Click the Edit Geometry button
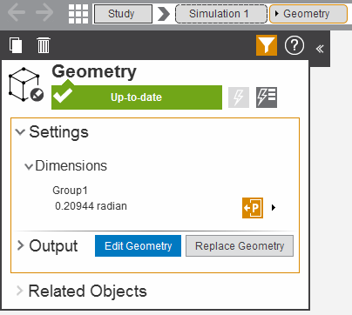The width and height of the screenshot is (352, 315). [138, 246]
